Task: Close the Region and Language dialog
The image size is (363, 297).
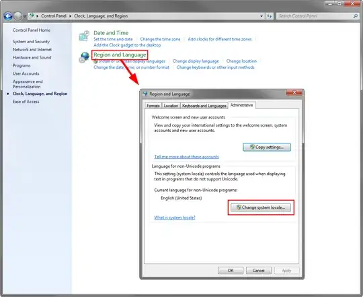Action: pos(294,92)
